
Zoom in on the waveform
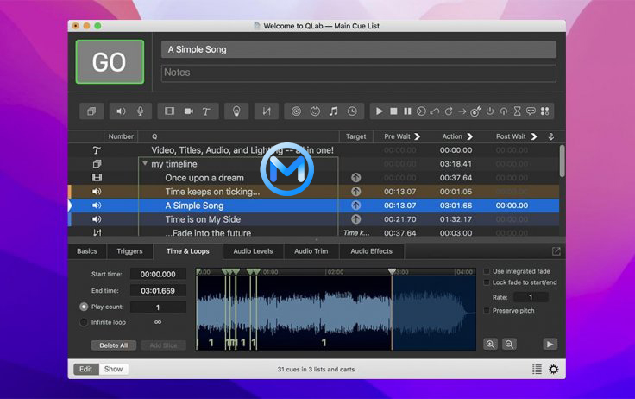click(x=491, y=344)
